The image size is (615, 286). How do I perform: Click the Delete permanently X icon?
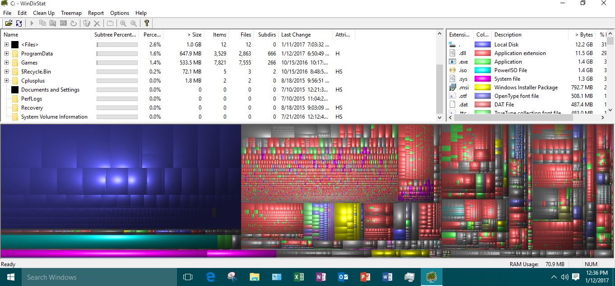tap(97, 23)
